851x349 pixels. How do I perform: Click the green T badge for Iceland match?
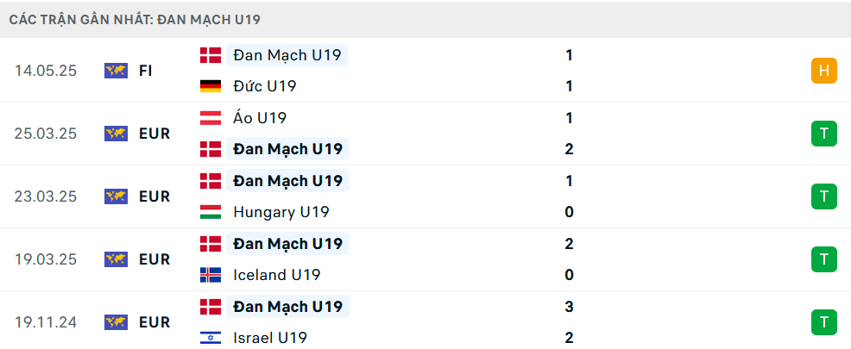[824, 259]
